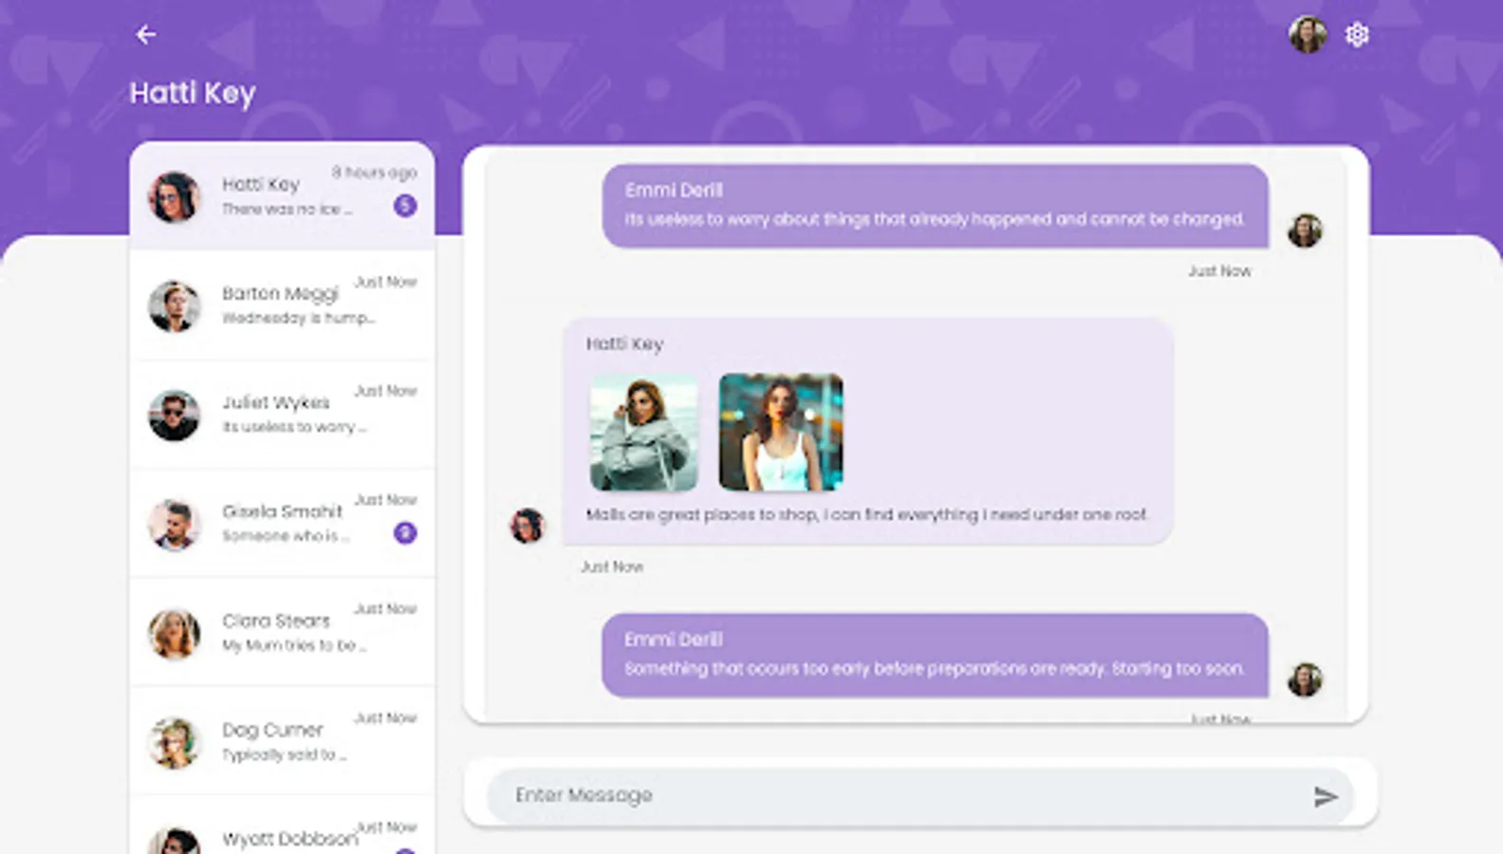Click 'Hatti Key' sender name in the chat bubble
The height and width of the screenshot is (854, 1503).
click(624, 343)
